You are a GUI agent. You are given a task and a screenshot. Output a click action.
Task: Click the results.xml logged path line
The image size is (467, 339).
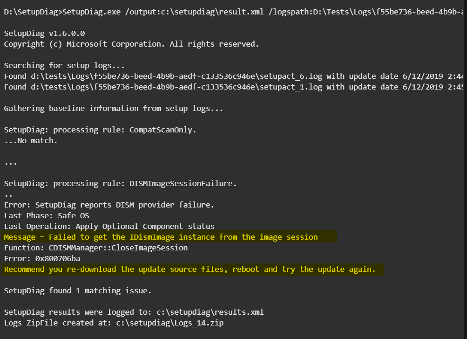(134, 312)
